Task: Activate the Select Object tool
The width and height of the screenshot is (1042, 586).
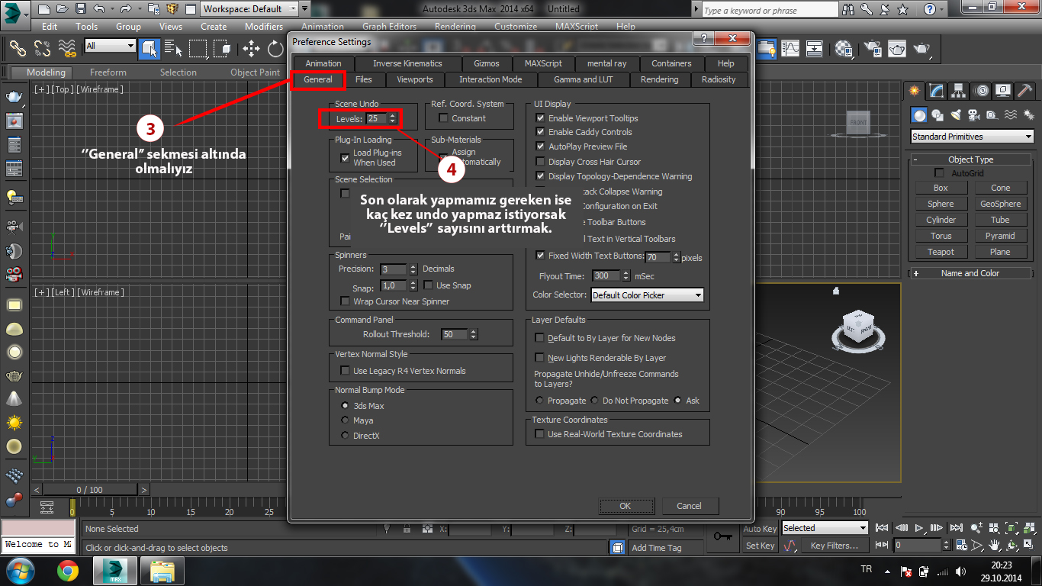Action: (150, 48)
